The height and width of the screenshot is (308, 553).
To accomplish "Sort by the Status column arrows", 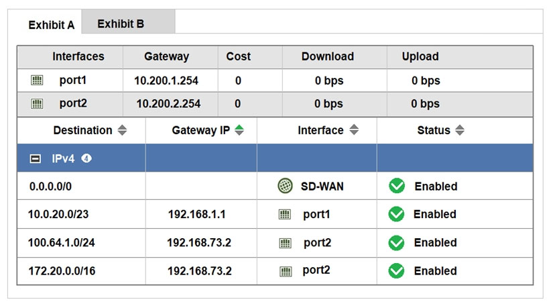I will [x=460, y=130].
